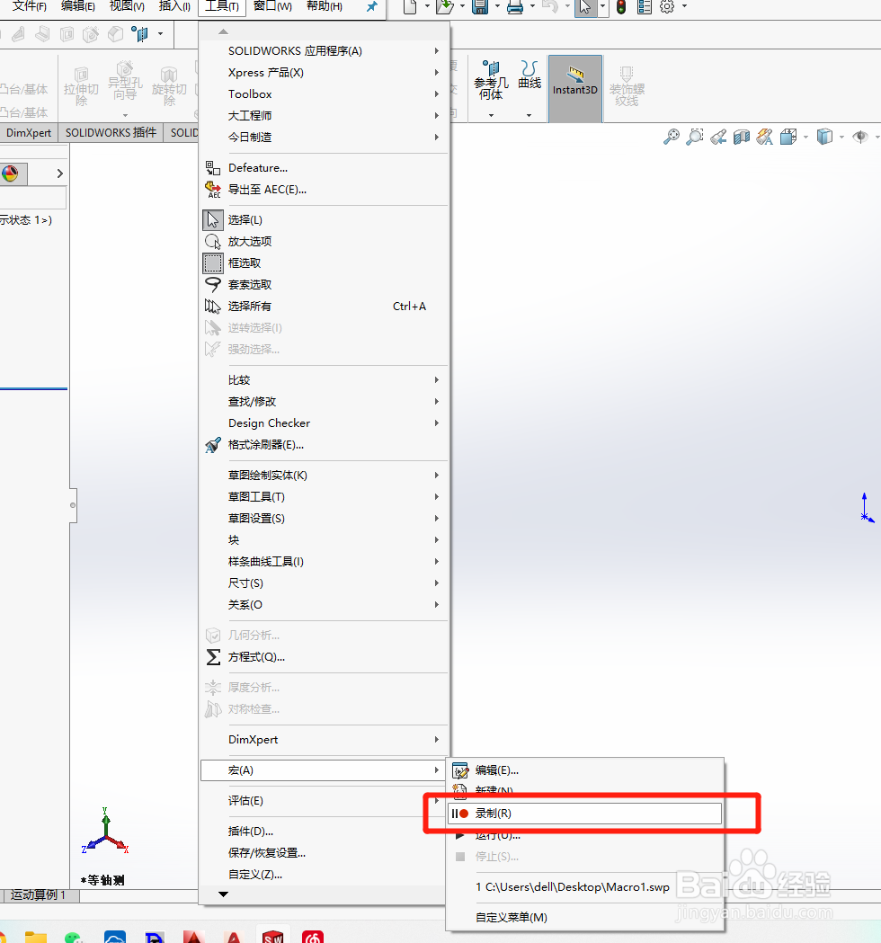Click 评估(E) evaluate entry
881x943 pixels.
pos(325,801)
